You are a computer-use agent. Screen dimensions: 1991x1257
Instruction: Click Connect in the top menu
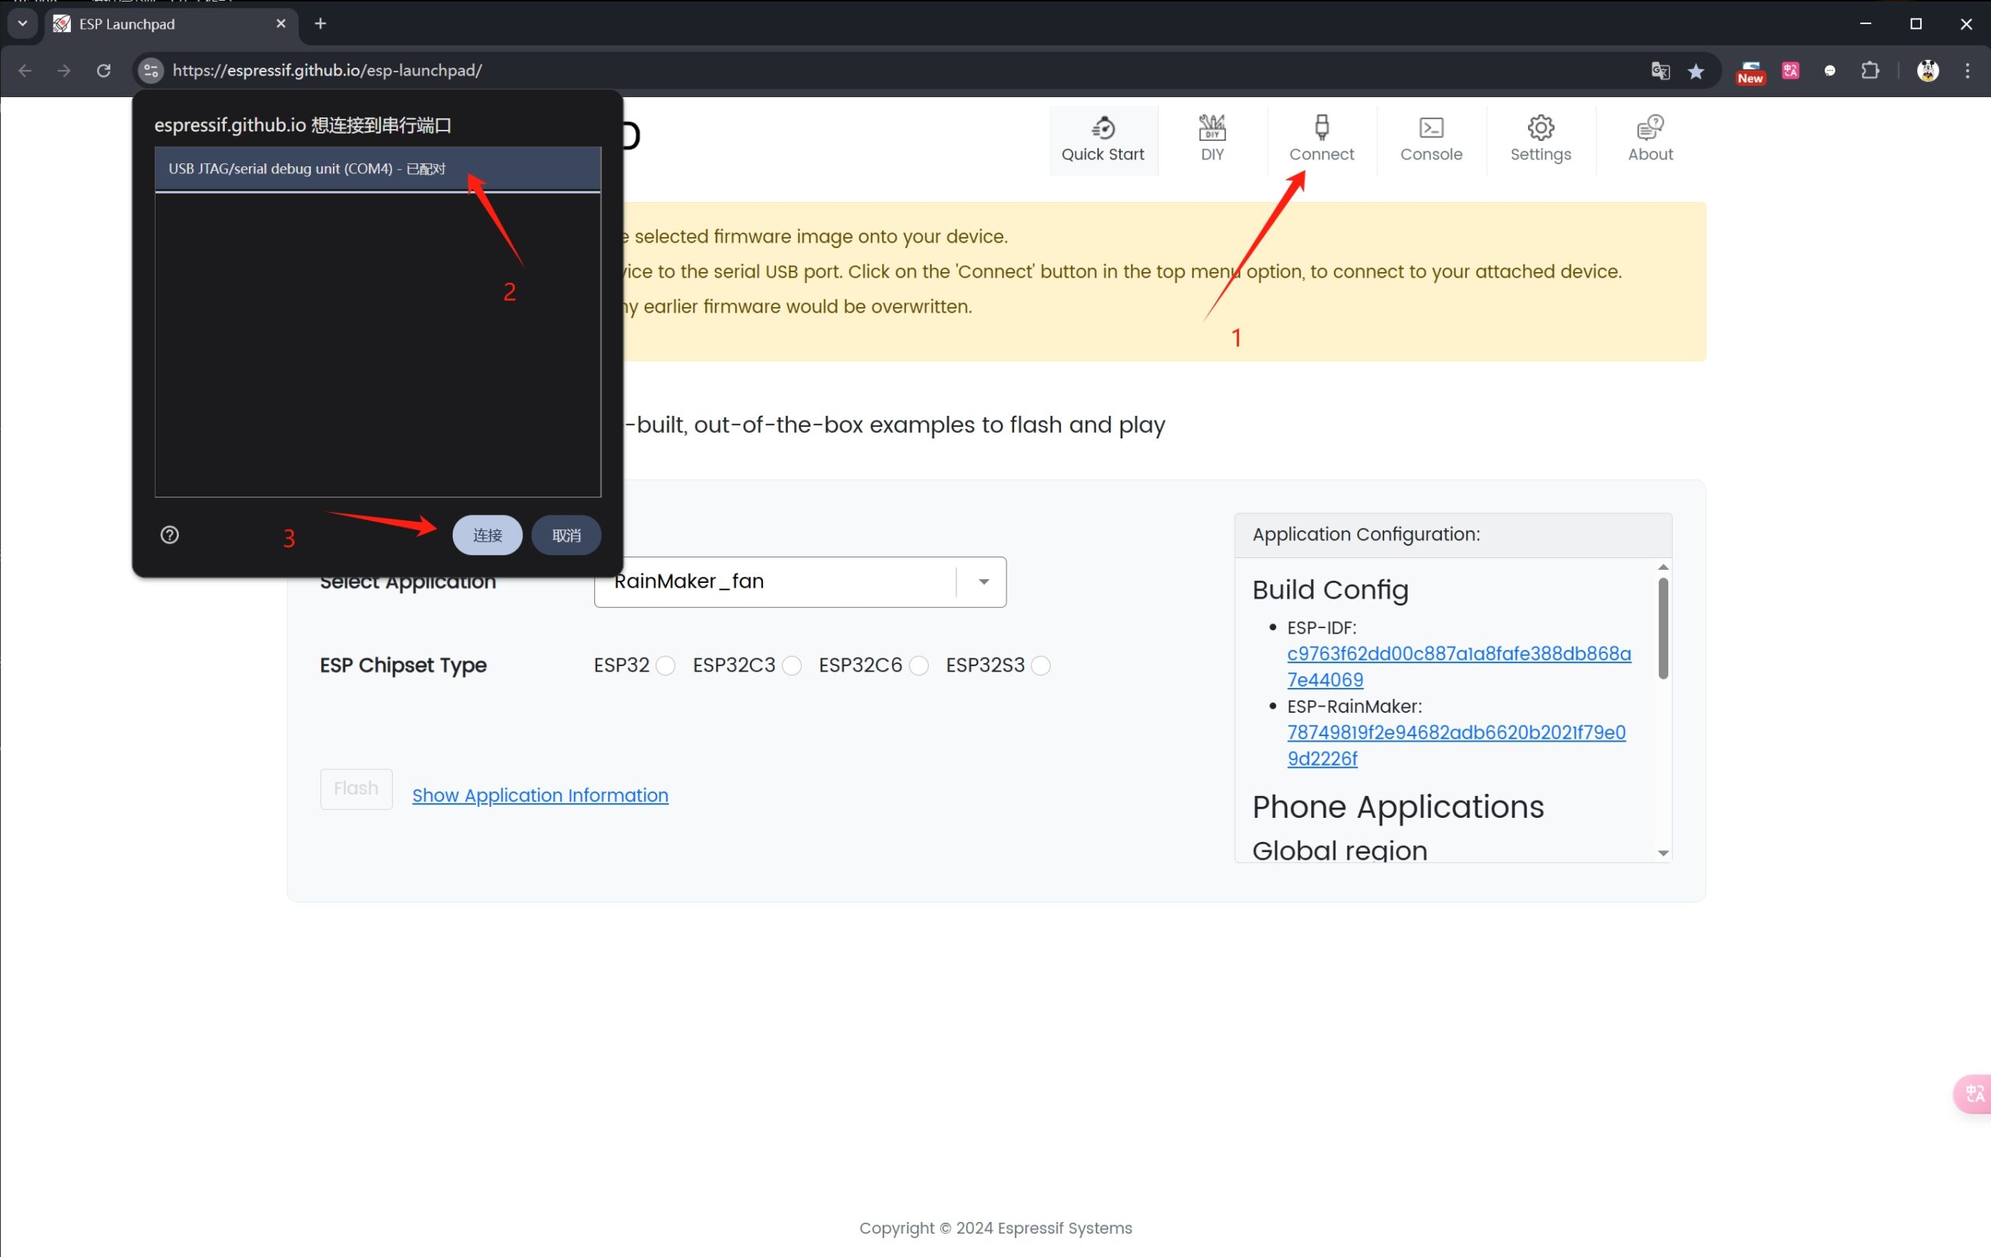click(x=1321, y=140)
